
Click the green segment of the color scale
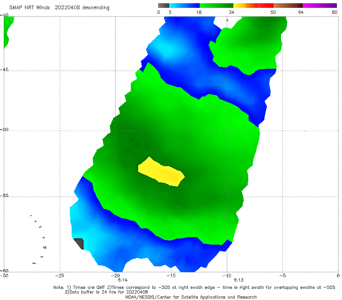click(x=216, y=6)
